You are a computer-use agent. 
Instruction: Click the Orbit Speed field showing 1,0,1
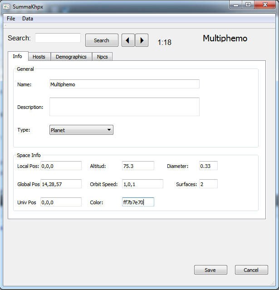(142, 184)
